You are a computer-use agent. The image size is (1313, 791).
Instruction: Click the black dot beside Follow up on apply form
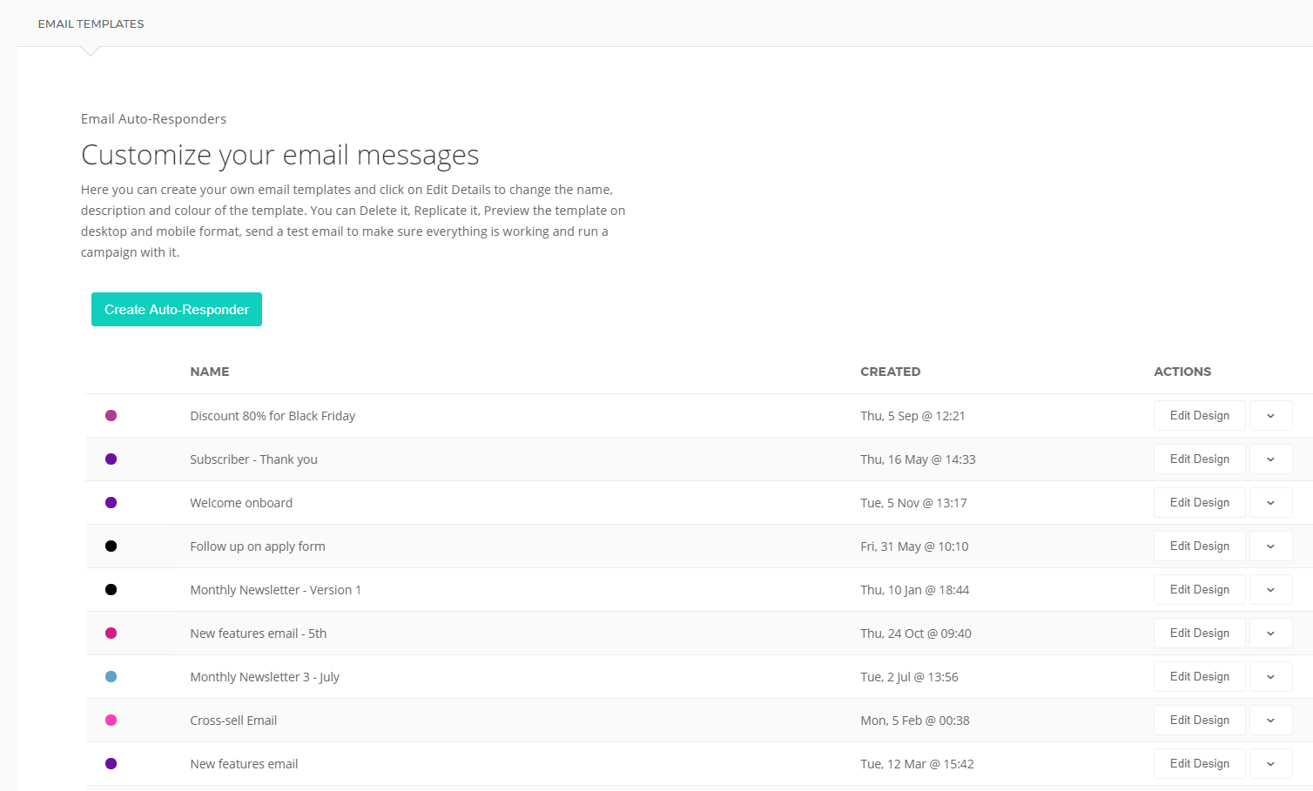(111, 546)
